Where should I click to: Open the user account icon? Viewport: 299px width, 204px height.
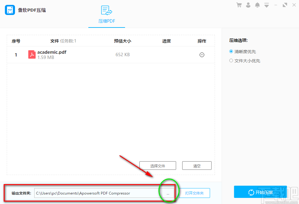coord(248,5)
